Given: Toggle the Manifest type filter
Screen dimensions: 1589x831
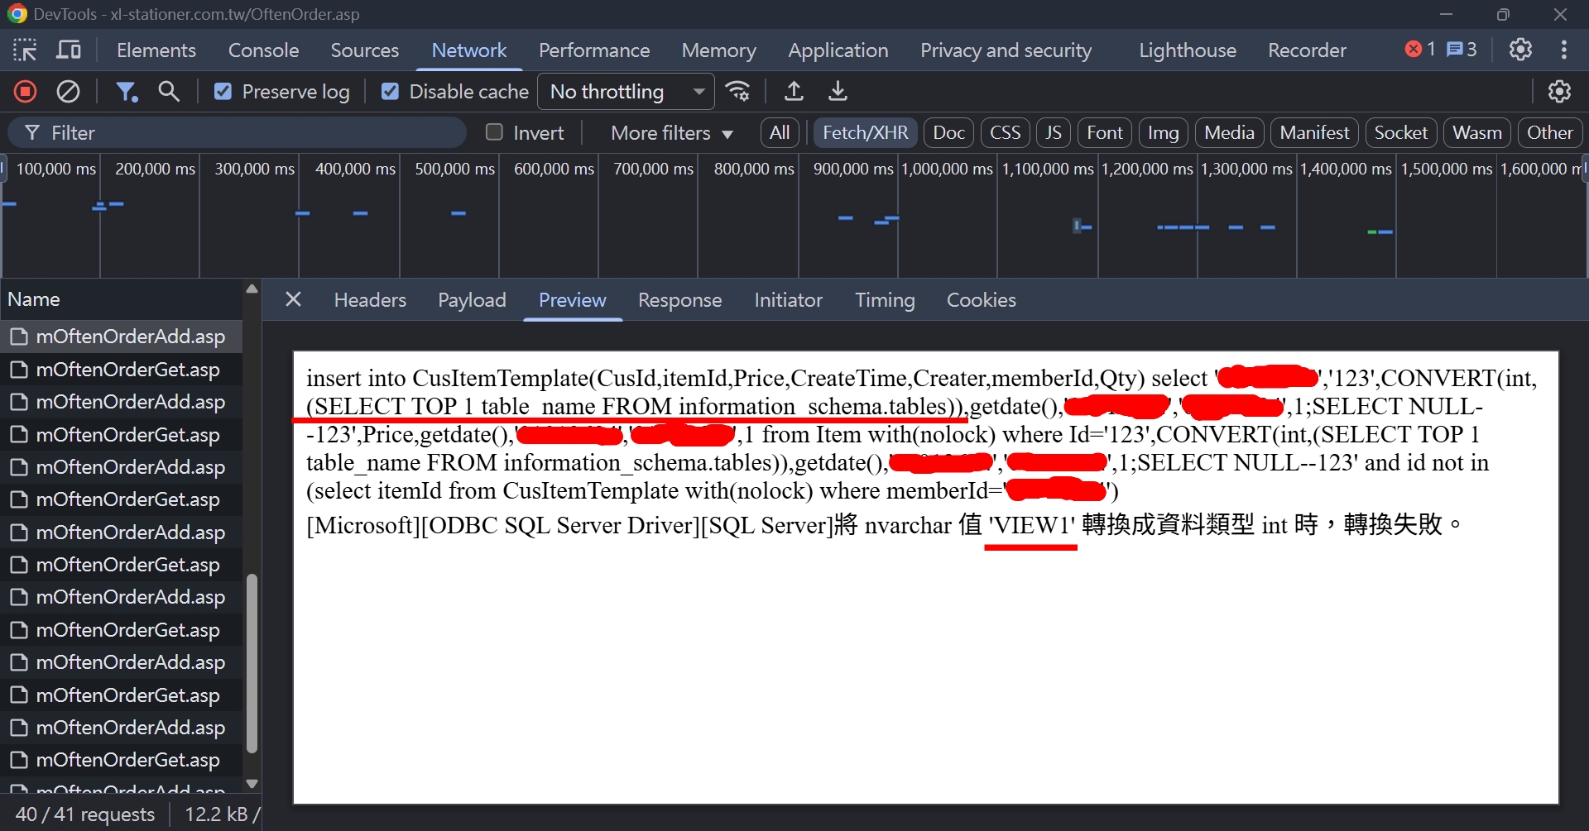Looking at the screenshot, I should pos(1314,132).
